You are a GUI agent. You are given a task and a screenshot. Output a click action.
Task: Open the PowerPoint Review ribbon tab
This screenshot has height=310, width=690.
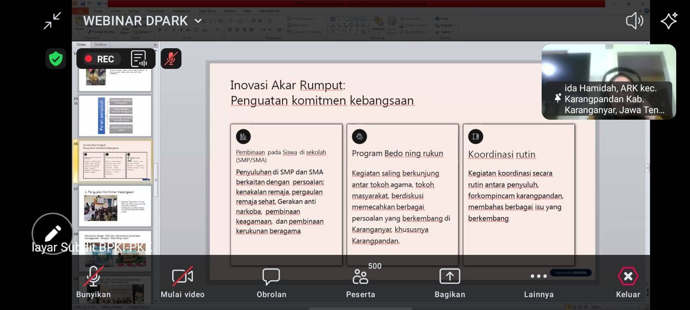click(x=230, y=11)
